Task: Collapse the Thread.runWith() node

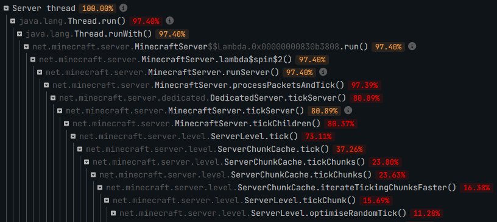Action: click(19, 34)
